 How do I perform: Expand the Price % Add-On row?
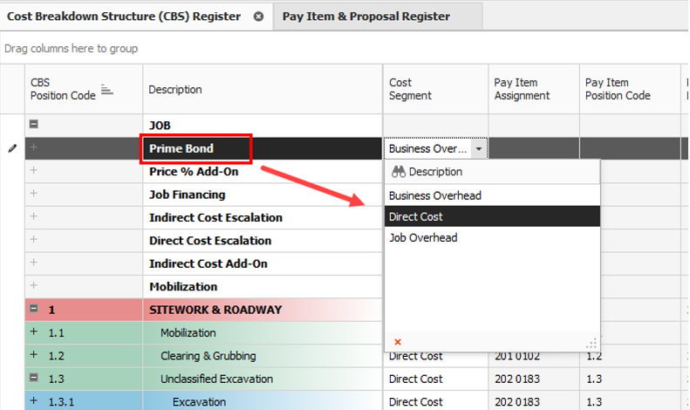coord(33,170)
